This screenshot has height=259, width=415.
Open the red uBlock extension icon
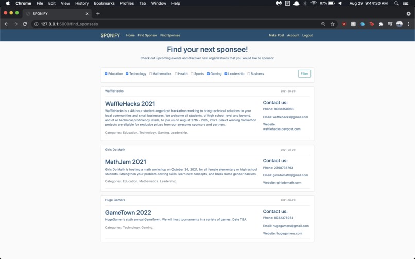pyautogui.click(x=344, y=24)
